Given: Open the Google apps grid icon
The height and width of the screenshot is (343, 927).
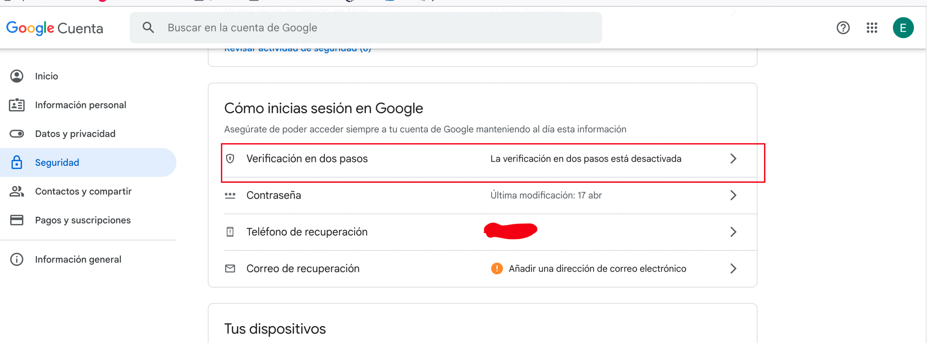Looking at the screenshot, I should (x=871, y=28).
